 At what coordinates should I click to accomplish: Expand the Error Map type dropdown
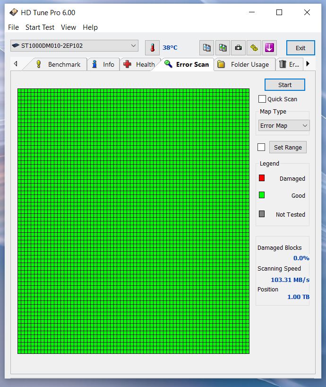click(284, 126)
